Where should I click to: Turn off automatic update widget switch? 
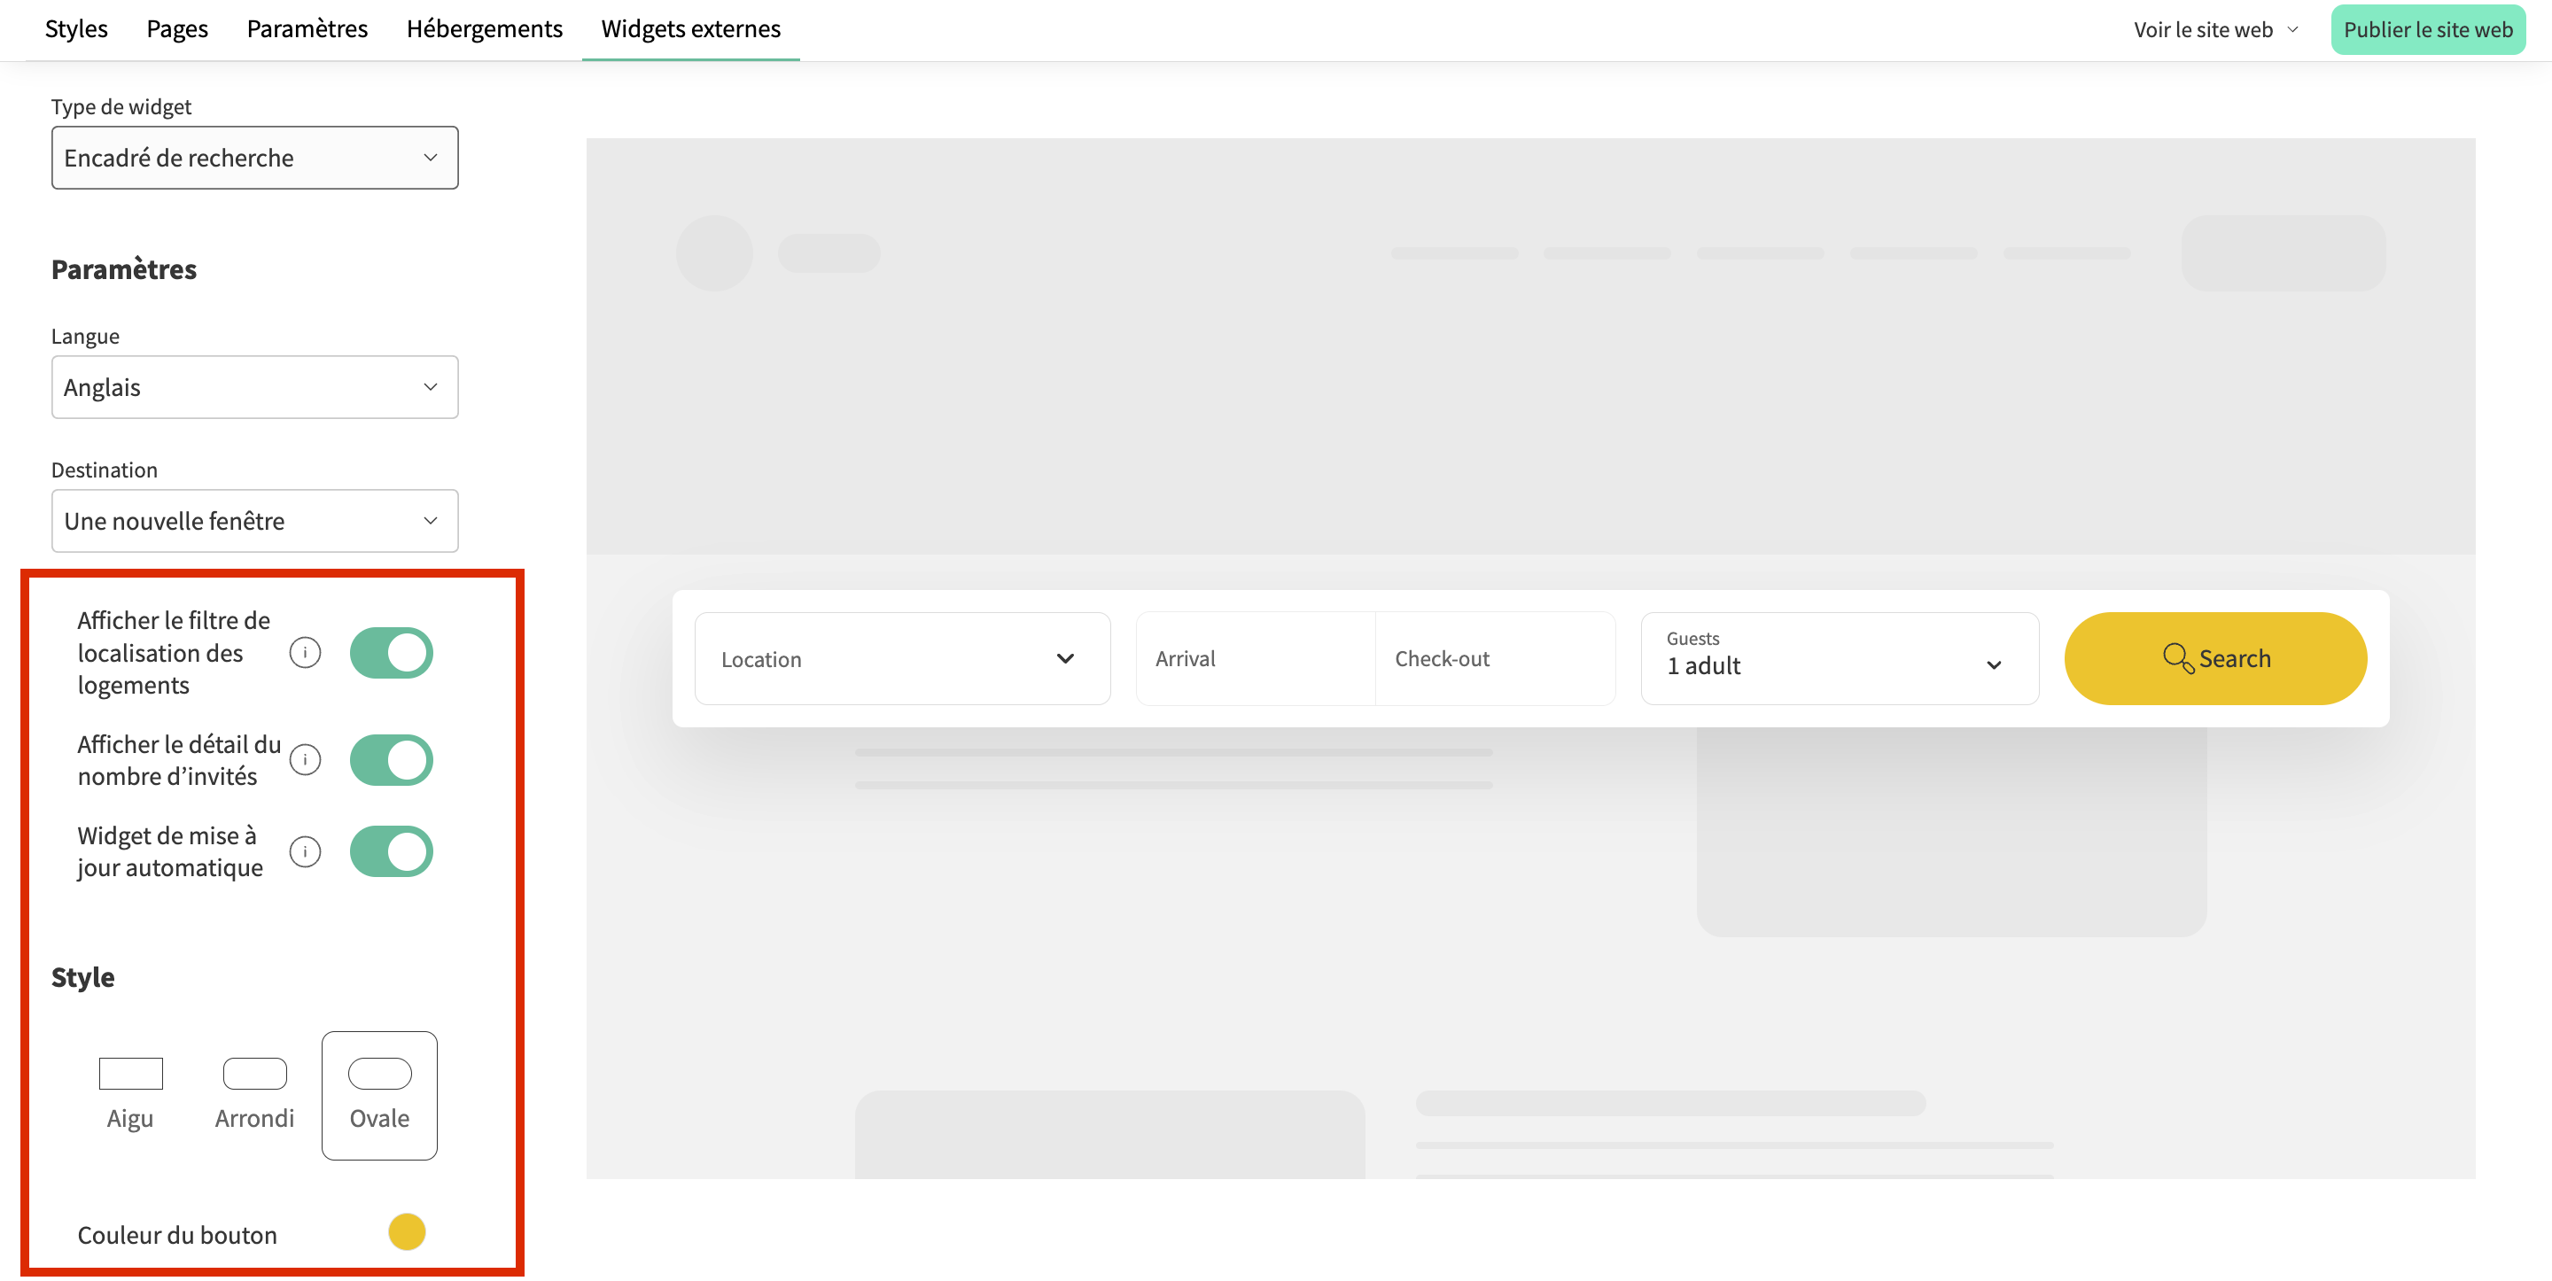coord(392,851)
